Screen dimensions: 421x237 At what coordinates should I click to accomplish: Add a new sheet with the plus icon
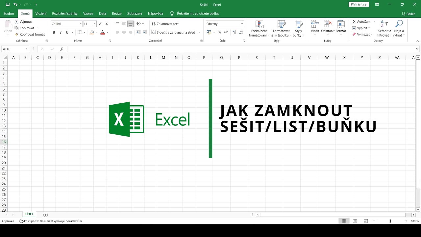click(x=46, y=215)
